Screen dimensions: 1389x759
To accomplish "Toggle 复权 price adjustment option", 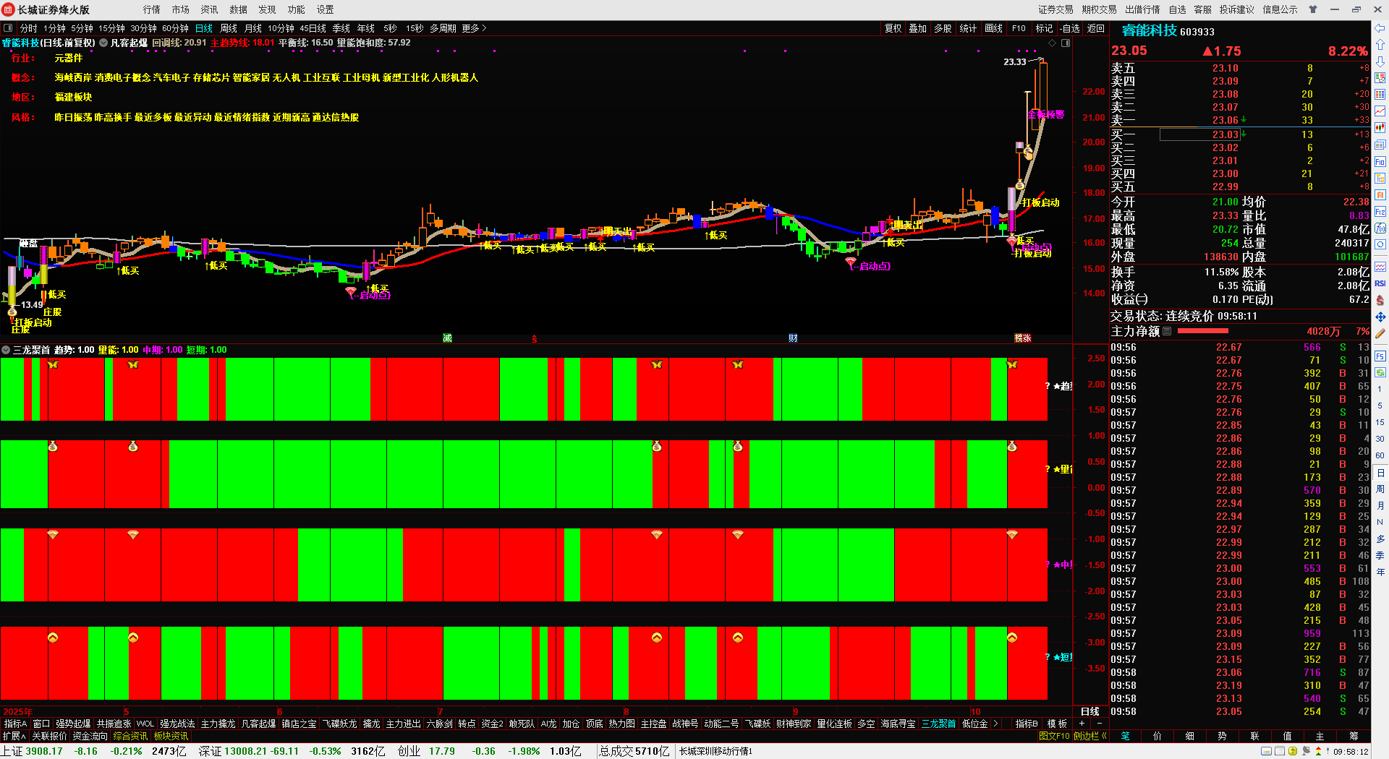I will tap(893, 28).
